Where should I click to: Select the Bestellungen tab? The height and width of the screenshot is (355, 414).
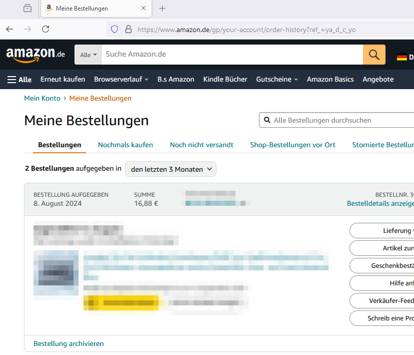click(59, 145)
